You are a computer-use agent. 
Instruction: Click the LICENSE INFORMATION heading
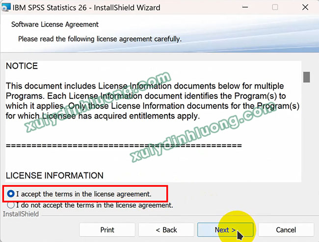[54, 175]
